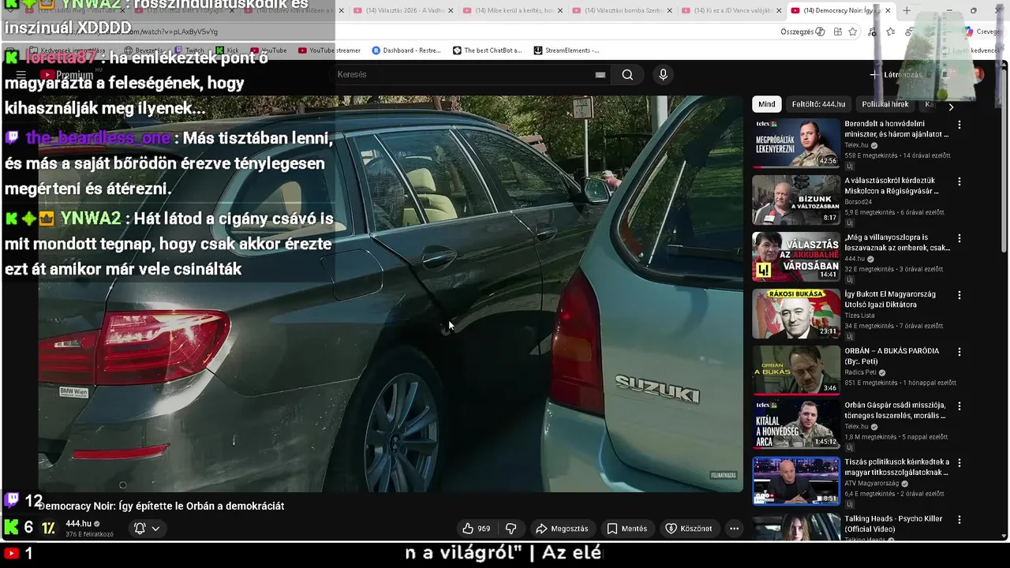Open the options menu for the 'A választásokról kérdeztük Miskolcon' video

pos(959,181)
